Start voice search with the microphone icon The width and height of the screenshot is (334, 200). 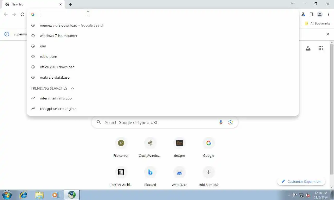(221, 122)
